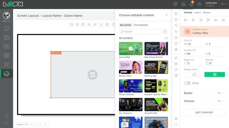Select the green stretch display mode option
Image resolution: width=229 pixels, height=128 pixels.
[x=215, y=75]
